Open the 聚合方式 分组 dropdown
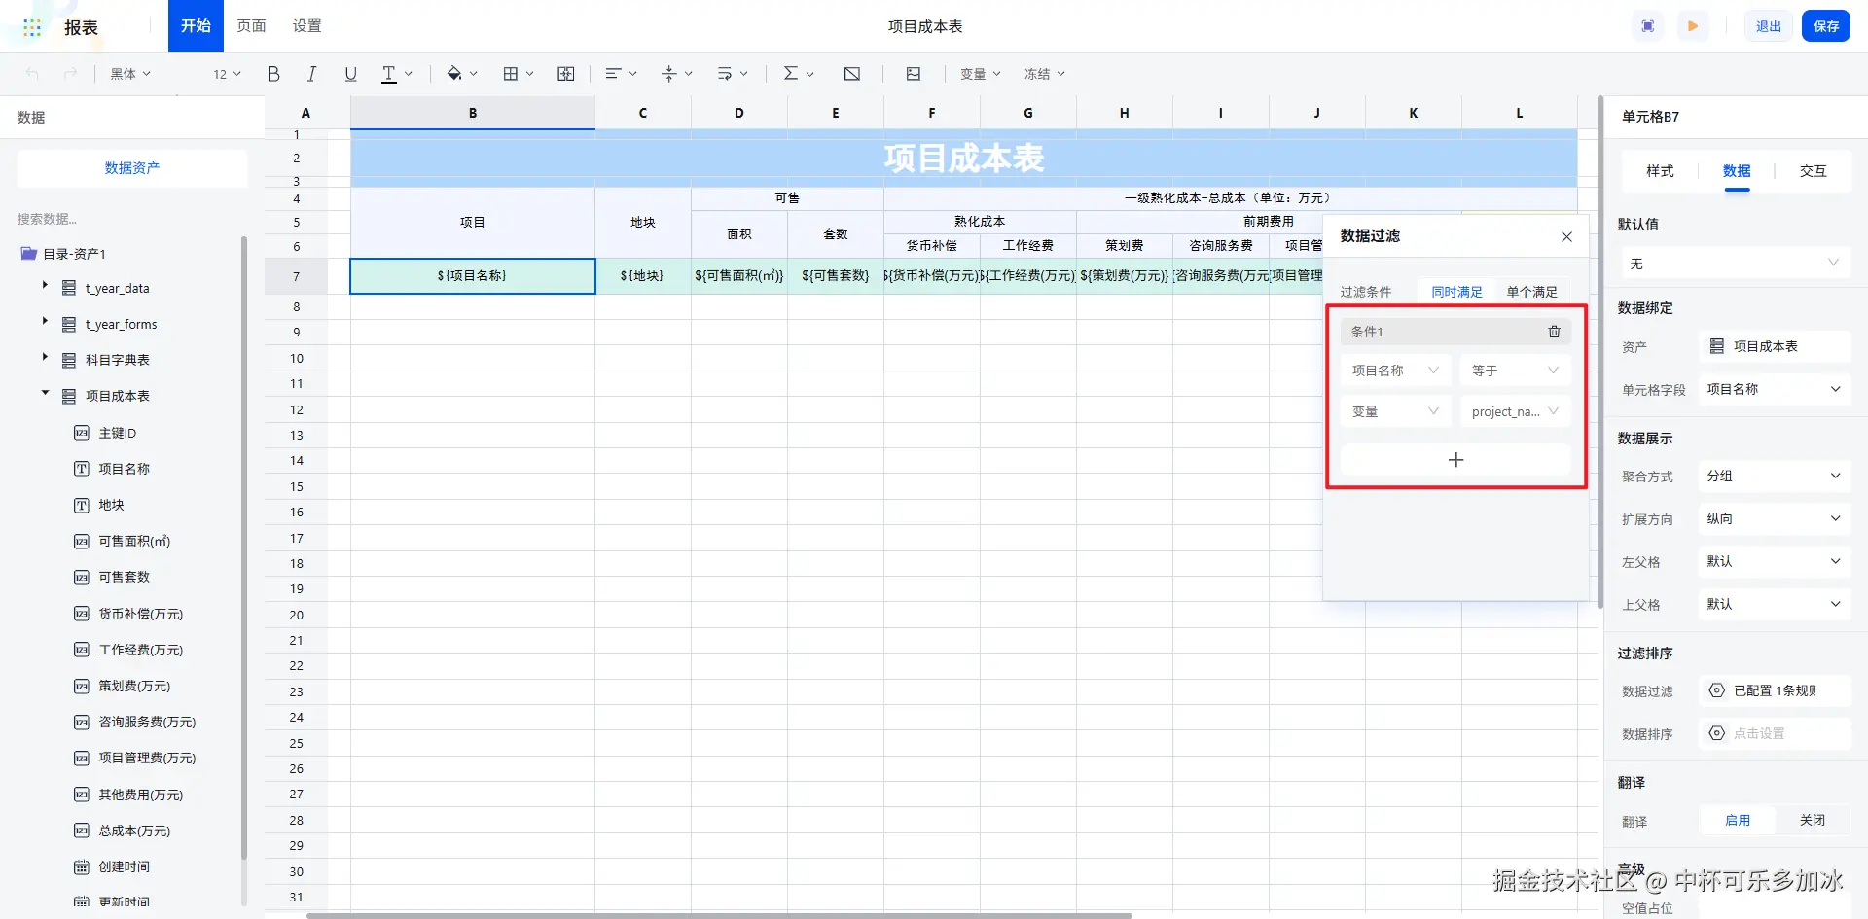The image size is (1868, 919). (x=1775, y=476)
